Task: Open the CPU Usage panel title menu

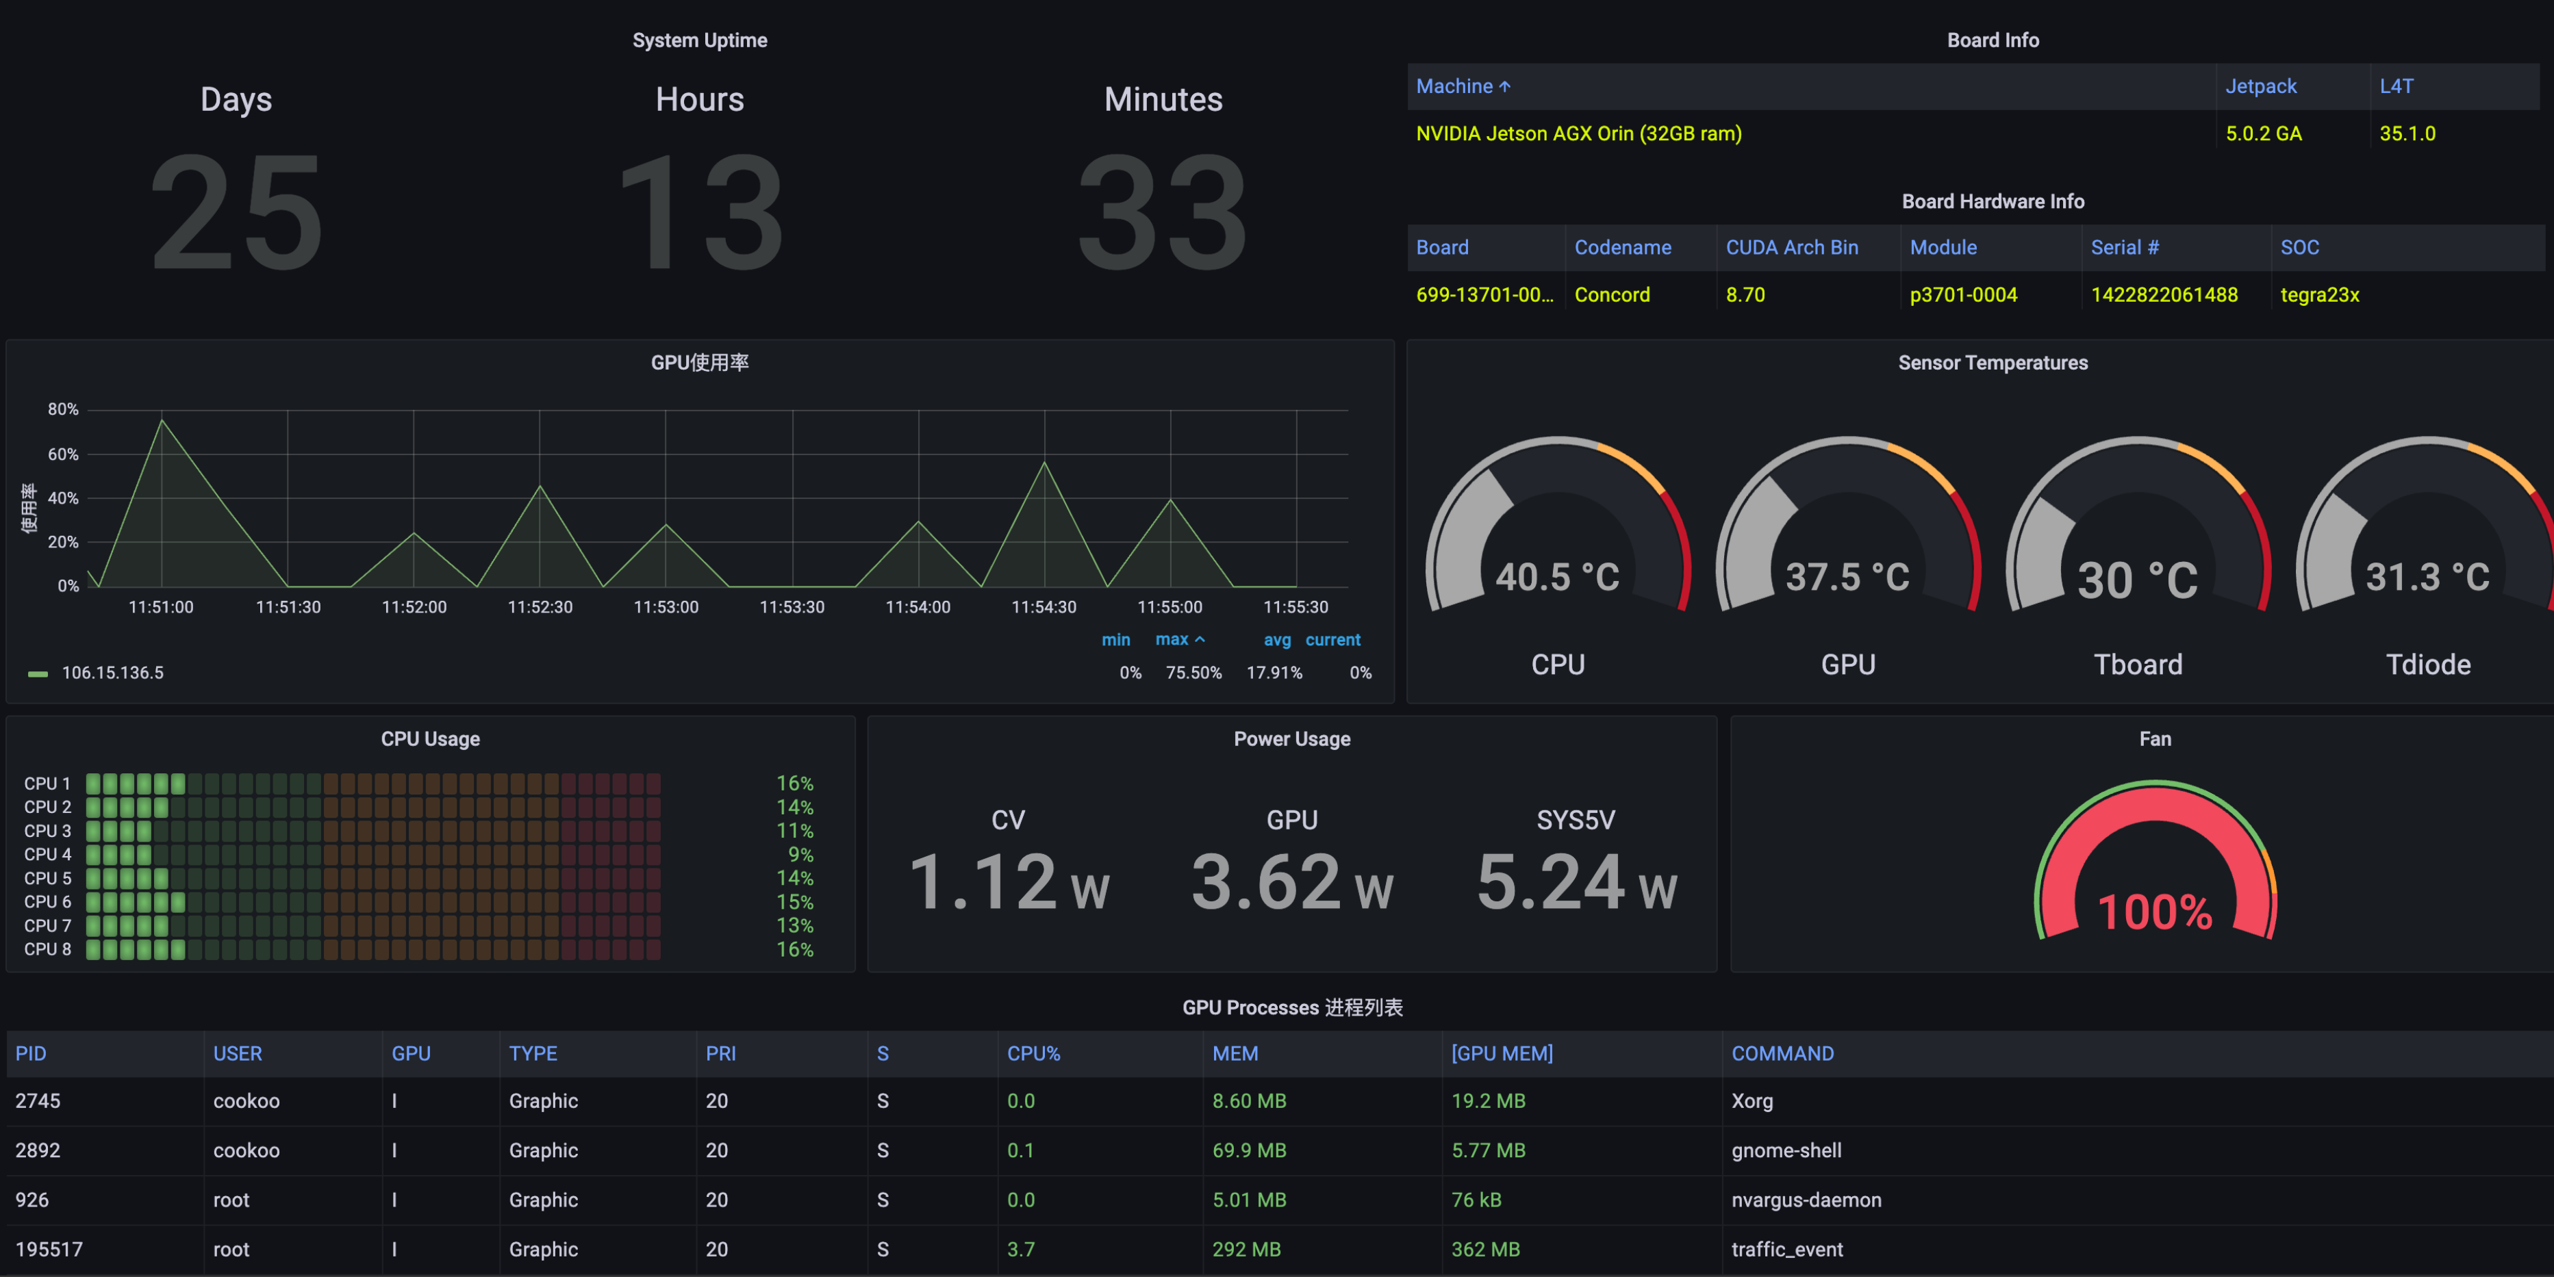Action: [x=430, y=738]
